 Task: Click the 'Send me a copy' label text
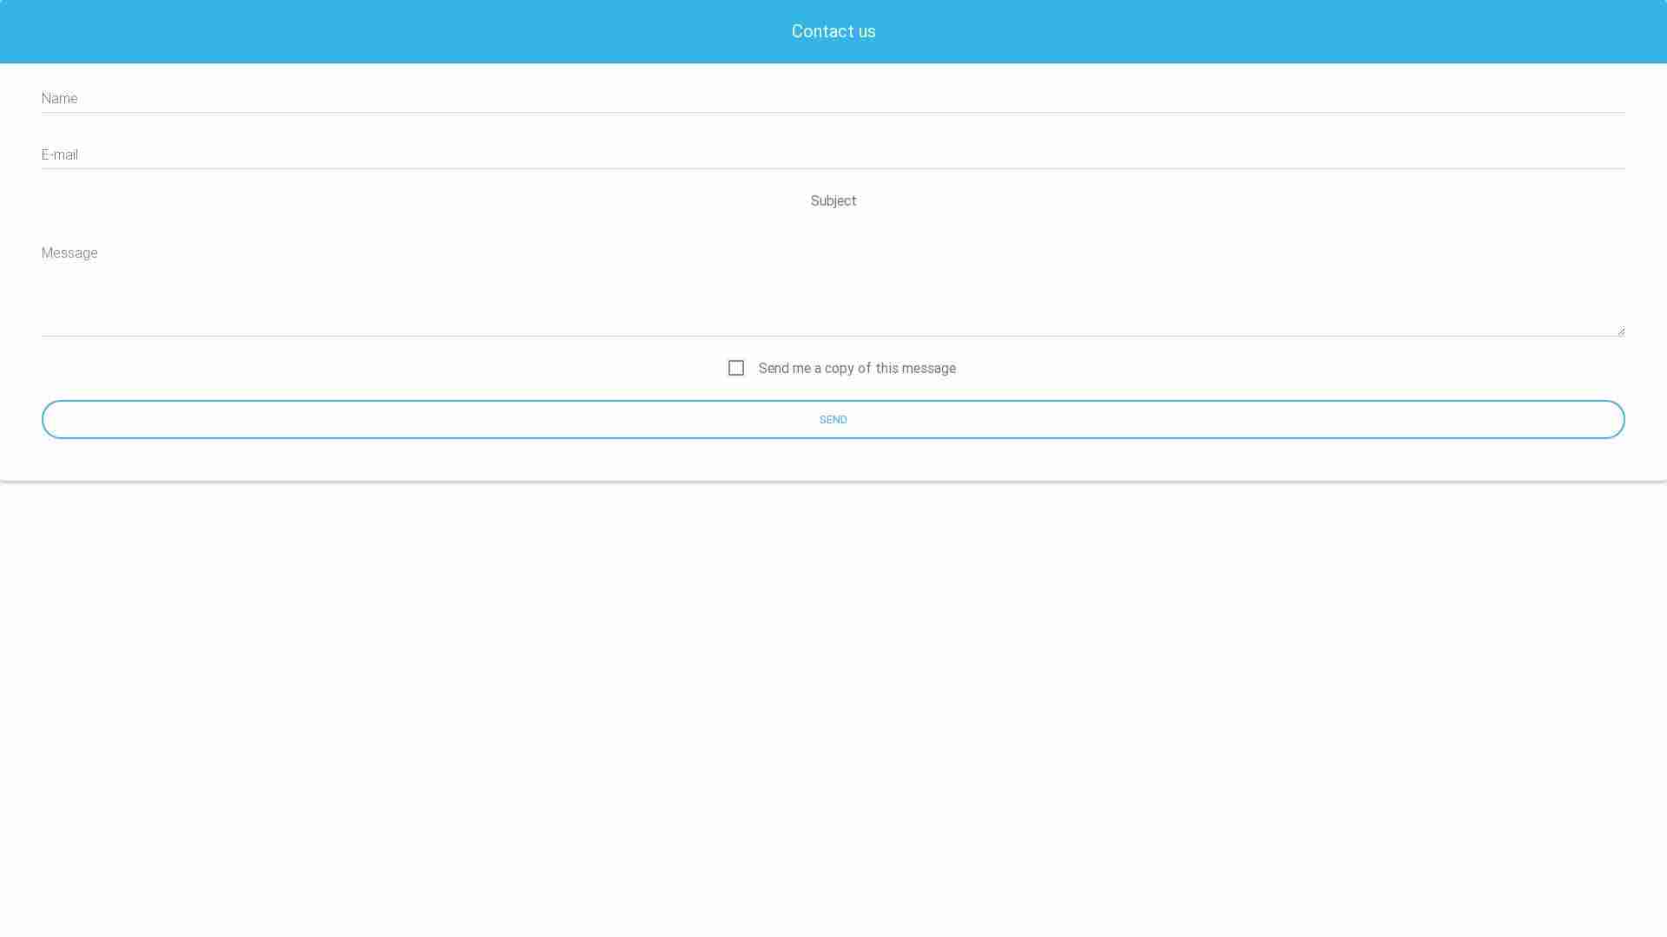(857, 369)
